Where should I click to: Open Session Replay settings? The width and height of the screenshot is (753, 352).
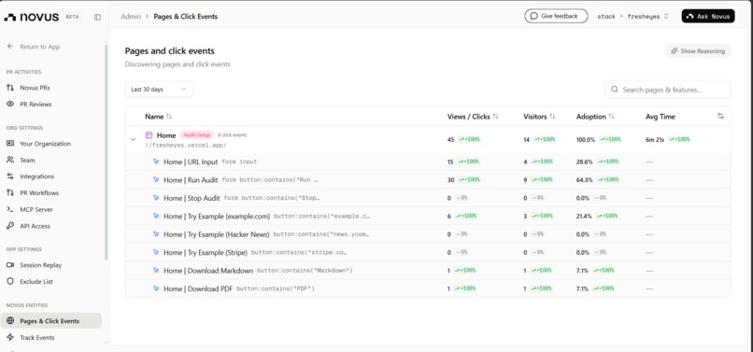(40, 265)
